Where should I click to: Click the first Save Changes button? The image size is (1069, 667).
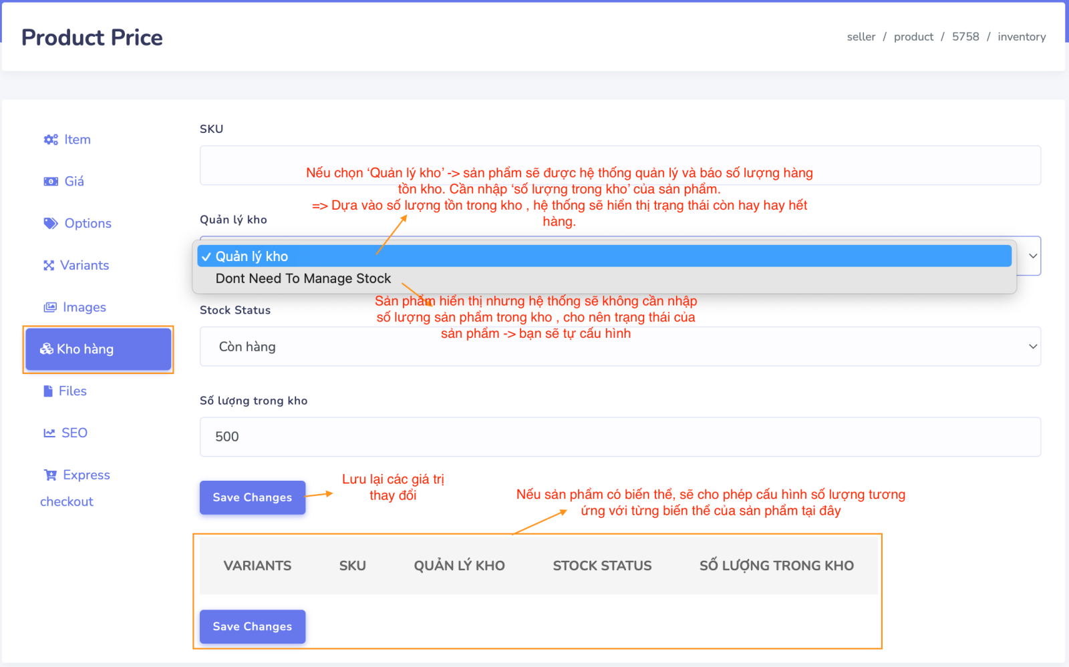click(x=253, y=497)
